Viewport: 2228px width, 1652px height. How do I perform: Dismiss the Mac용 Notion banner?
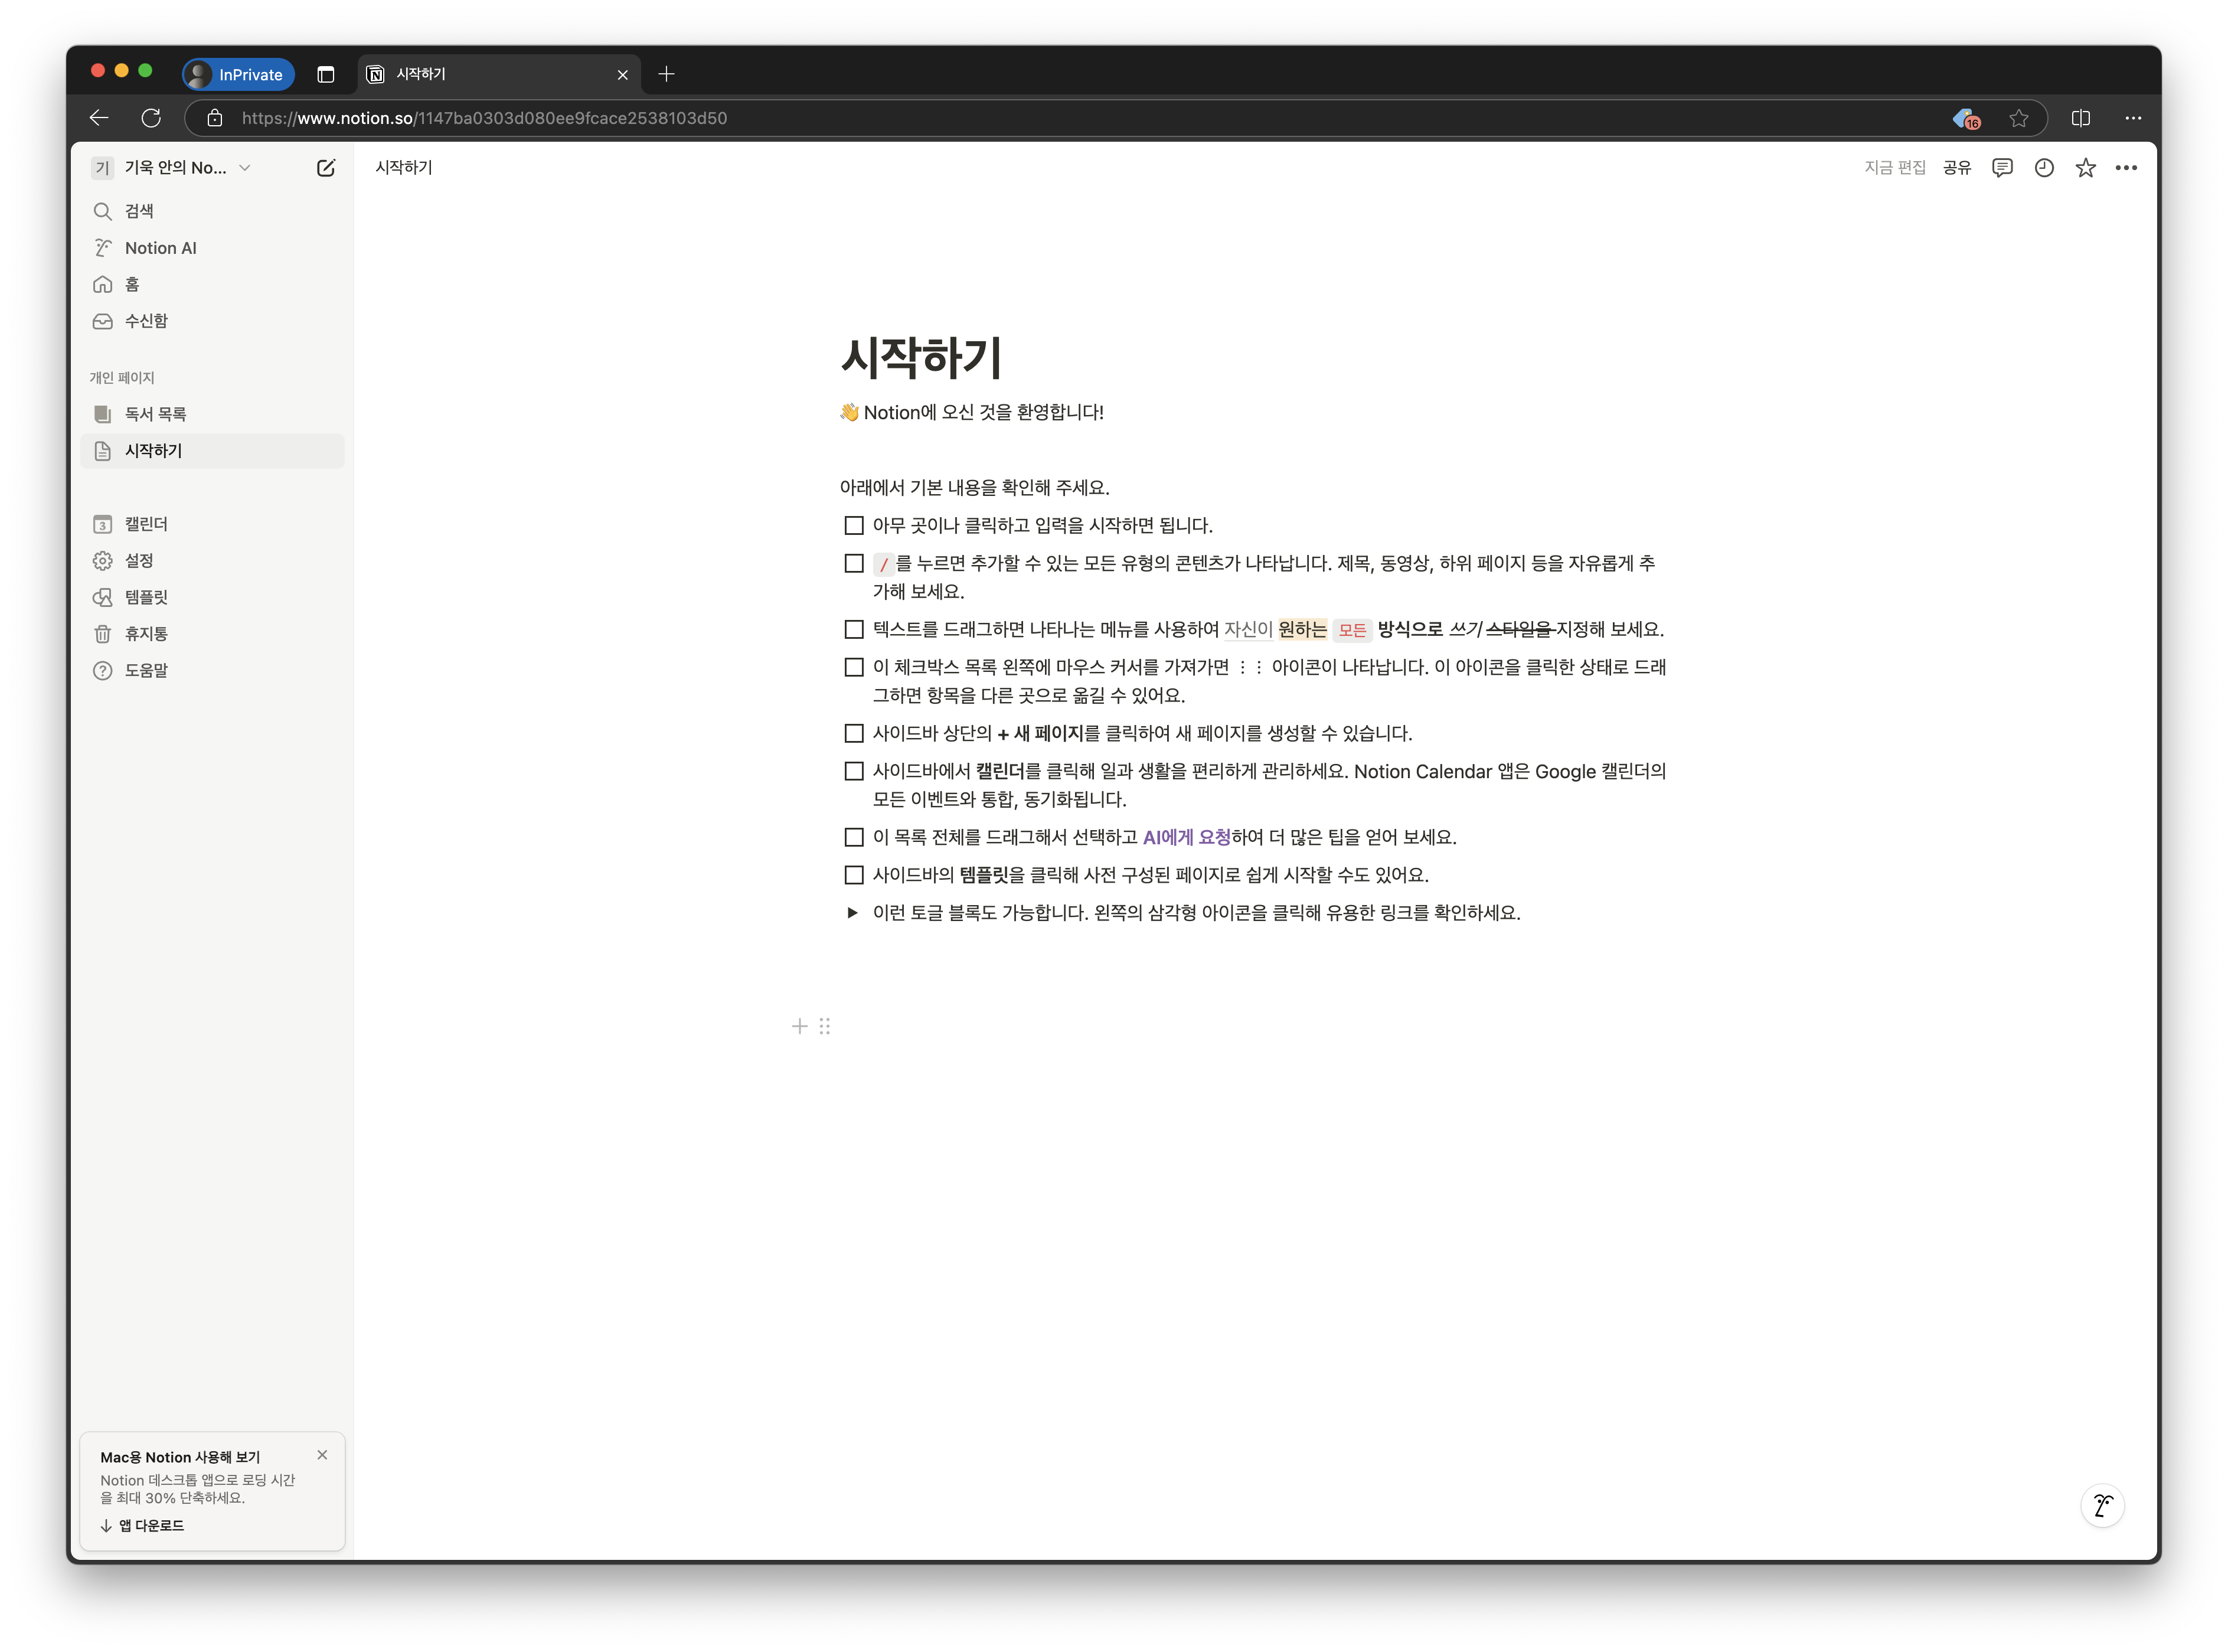[322, 1455]
